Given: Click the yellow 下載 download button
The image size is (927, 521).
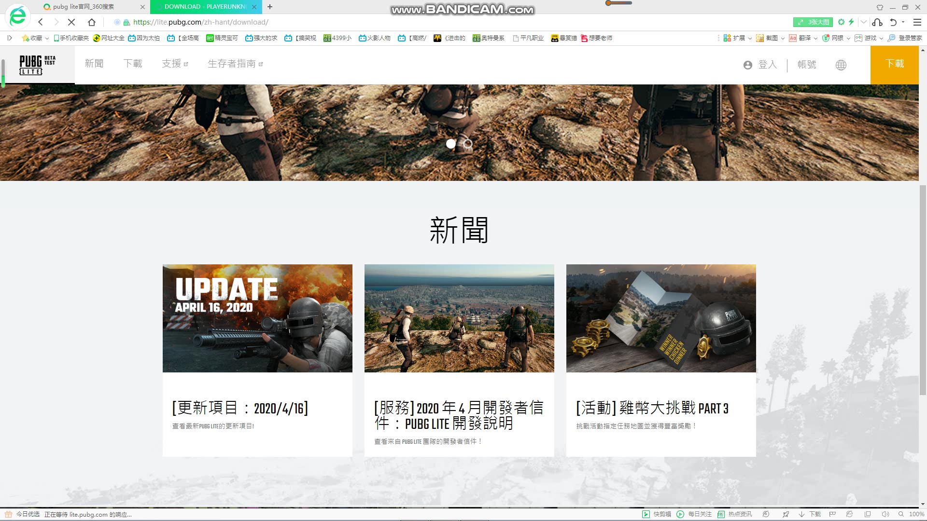Looking at the screenshot, I should click(895, 65).
